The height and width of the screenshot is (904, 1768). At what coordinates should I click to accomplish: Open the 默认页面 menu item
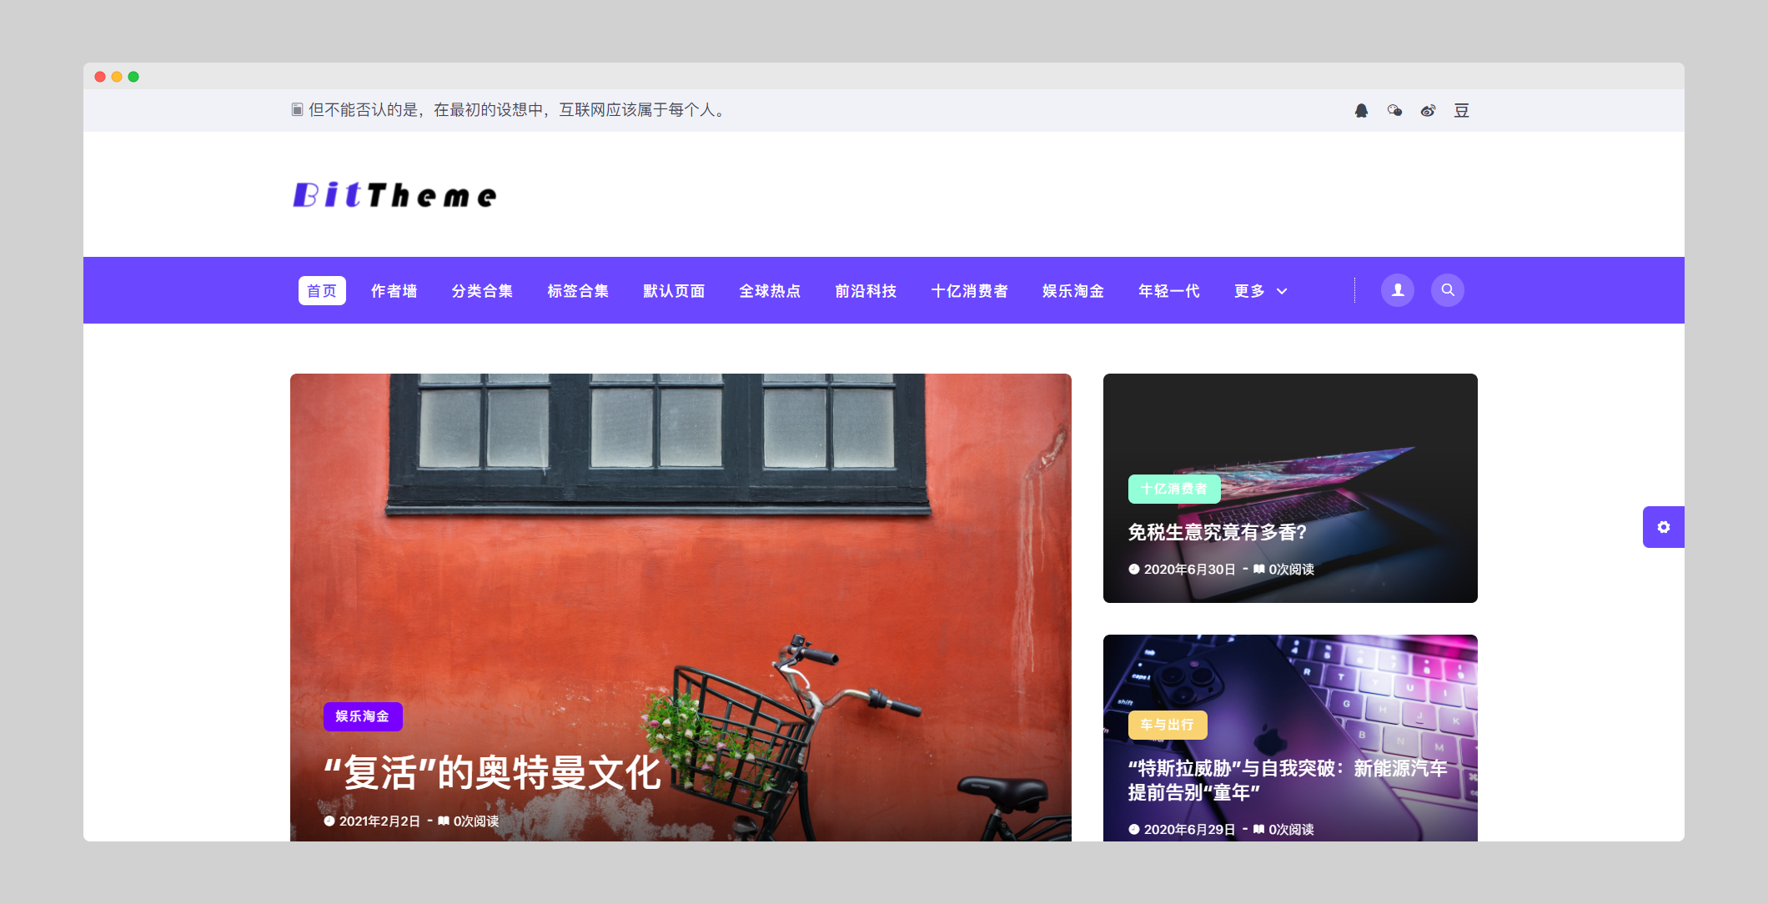point(674,291)
